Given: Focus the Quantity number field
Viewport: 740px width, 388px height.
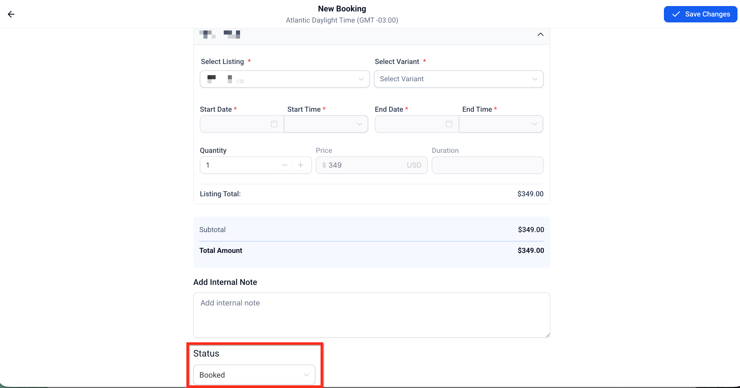Looking at the screenshot, I should click(x=239, y=165).
